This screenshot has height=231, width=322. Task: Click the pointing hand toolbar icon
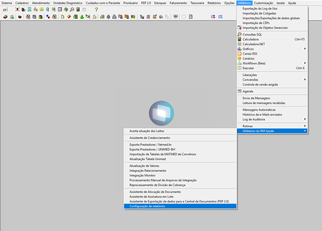[5, 10]
